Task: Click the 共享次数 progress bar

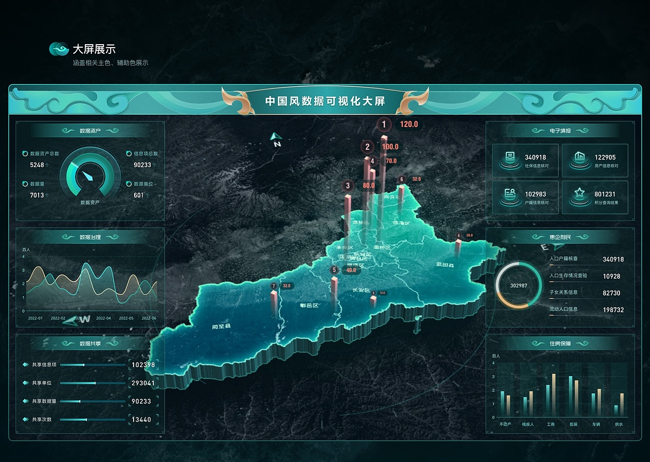Action: point(92,419)
